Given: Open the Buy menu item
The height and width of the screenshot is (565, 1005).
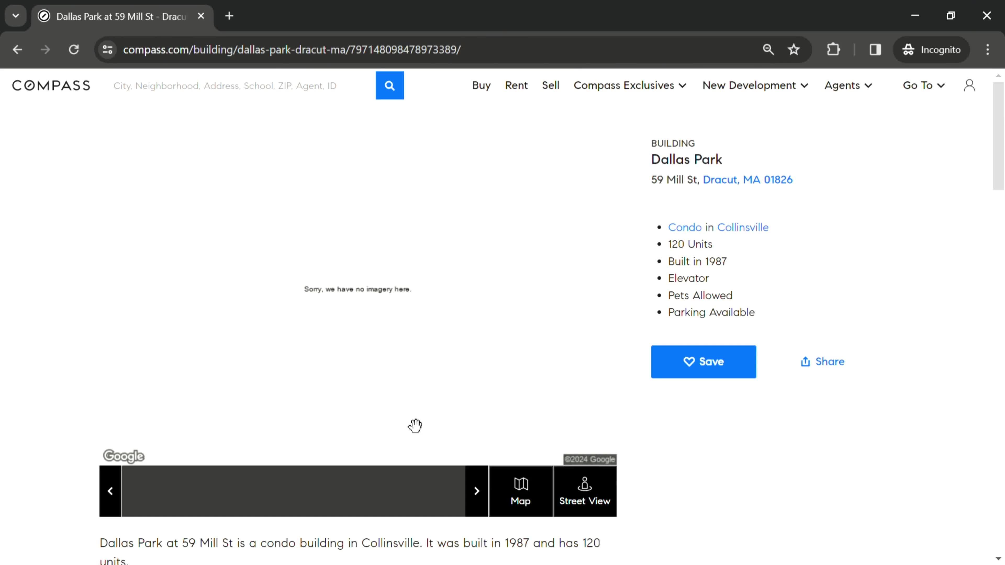Looking at the screenshot, I should (x=481, y=85).
